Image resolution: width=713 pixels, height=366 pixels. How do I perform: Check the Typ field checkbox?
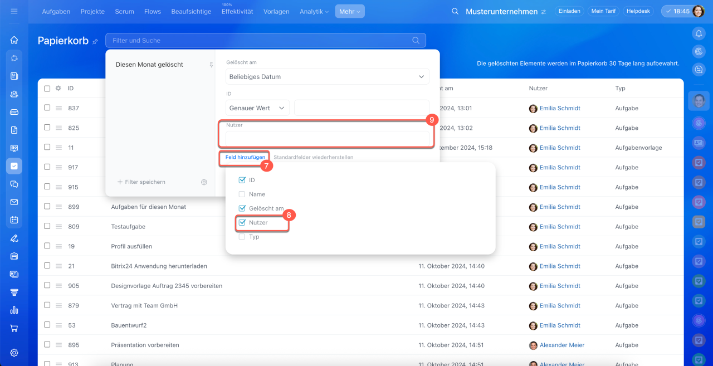click(x=242, y=237)
